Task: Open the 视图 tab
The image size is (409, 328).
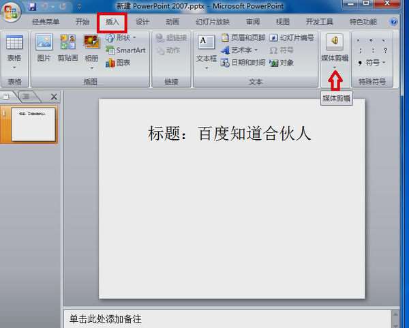Action: pos(283,22)
